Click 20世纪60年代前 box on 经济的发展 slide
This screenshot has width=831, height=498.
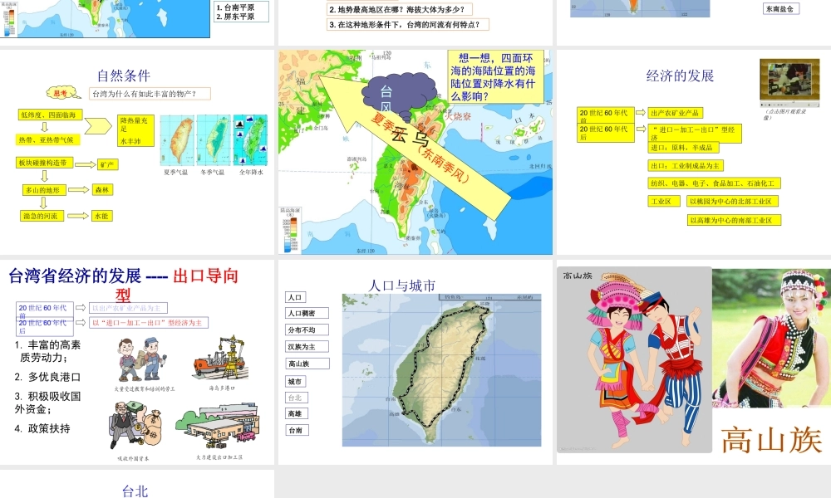coord(605,115)
